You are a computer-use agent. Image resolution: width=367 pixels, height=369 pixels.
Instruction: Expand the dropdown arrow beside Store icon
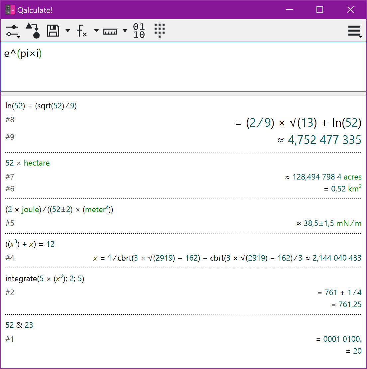(68, 31)
